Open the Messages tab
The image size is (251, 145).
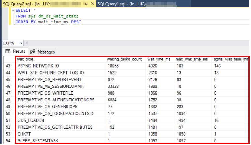pyautogui.click(x=42, y=52)
